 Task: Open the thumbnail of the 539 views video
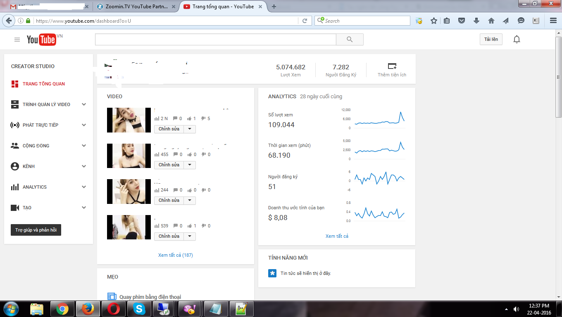[x=129, y=227]
